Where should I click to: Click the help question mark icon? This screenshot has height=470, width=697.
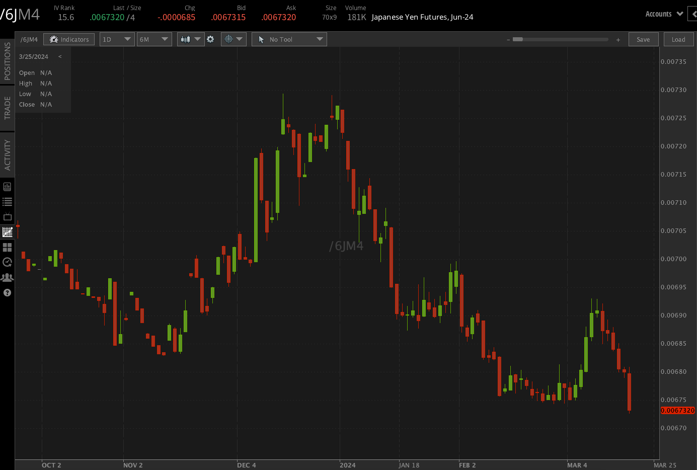pyautogui.click(x=7, y=292)
